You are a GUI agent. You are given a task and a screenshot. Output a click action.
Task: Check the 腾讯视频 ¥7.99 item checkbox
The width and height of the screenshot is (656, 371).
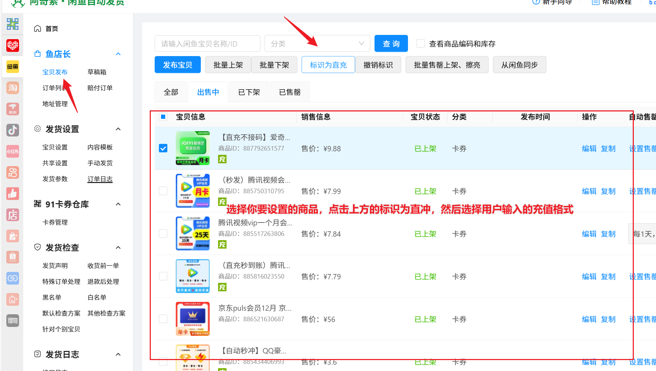click(x=163, y=191)
